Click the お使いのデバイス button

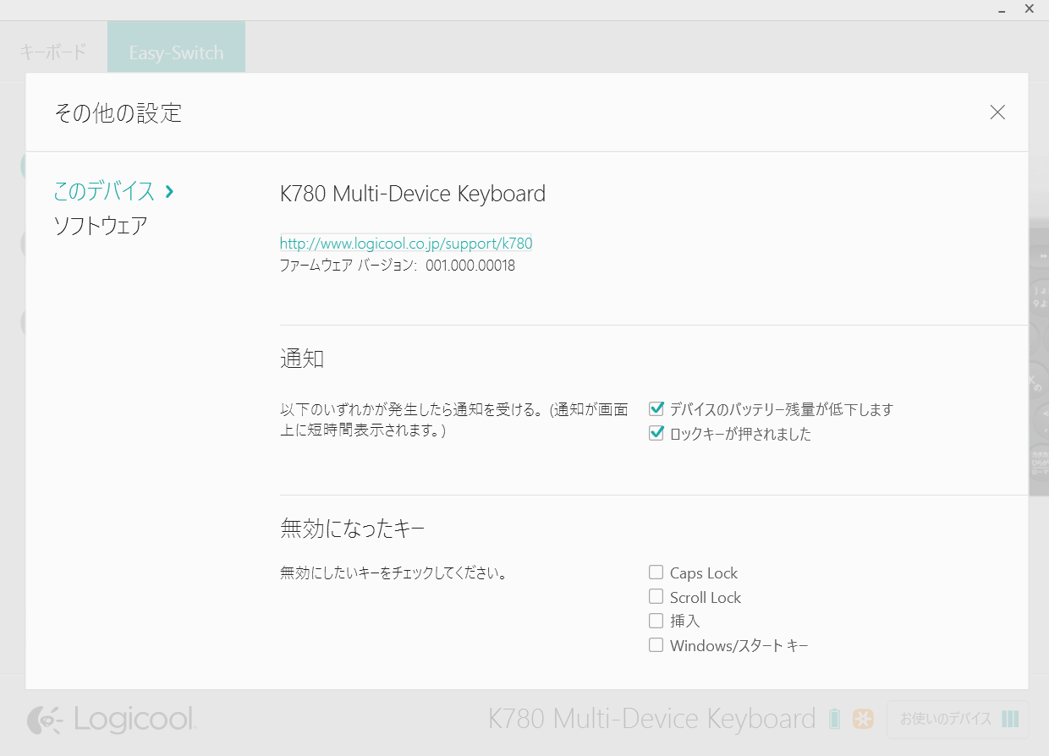tap(958, 720)
